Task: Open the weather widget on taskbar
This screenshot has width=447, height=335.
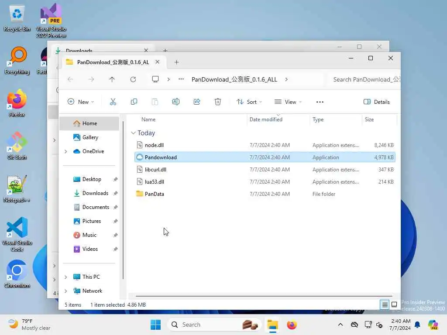Action: click(x=29, y=325)
